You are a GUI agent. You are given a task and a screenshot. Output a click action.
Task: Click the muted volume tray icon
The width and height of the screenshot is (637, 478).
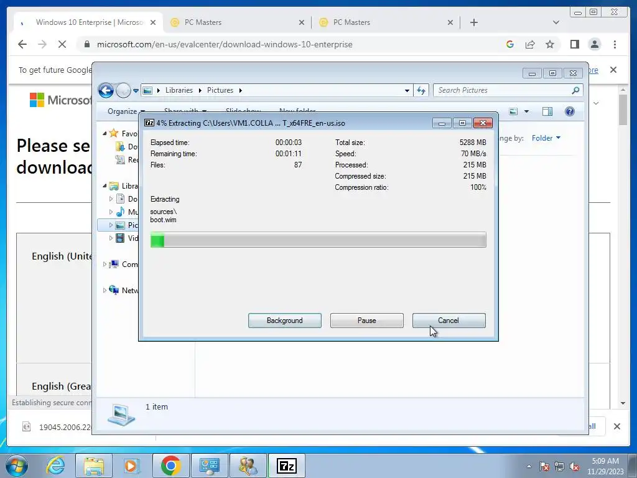click(x=574, y=467)
